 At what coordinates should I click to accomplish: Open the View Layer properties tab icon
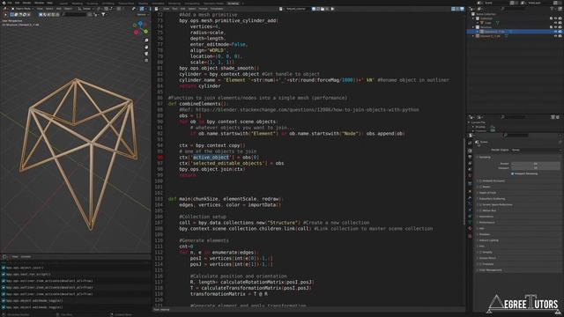470,163
